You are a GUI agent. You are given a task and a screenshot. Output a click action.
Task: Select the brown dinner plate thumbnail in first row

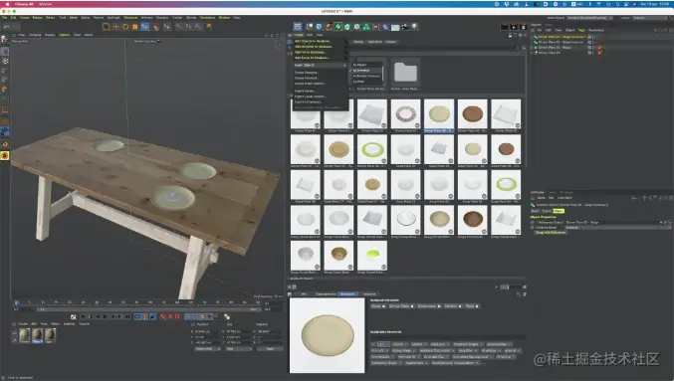pos(473,114)
